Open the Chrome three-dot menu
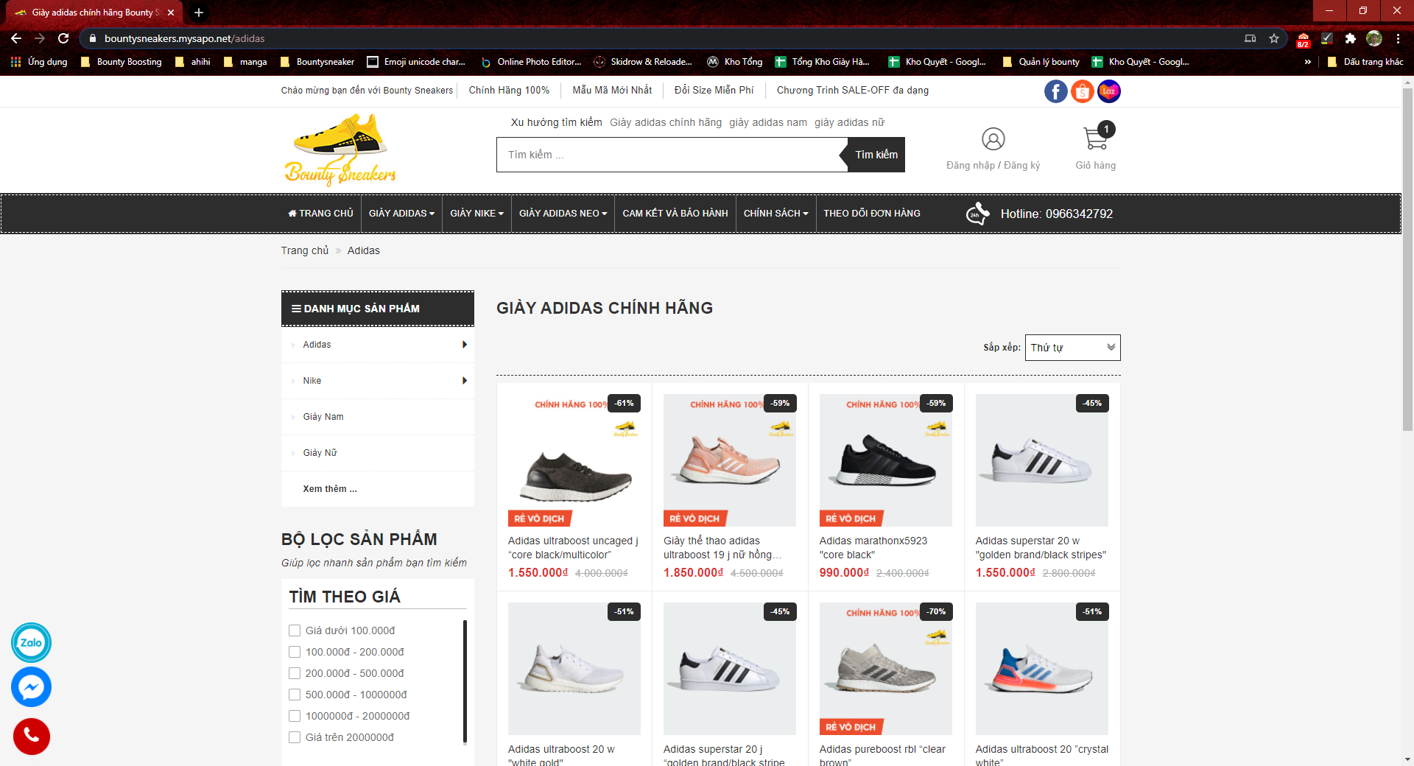 pos(1398,38)
